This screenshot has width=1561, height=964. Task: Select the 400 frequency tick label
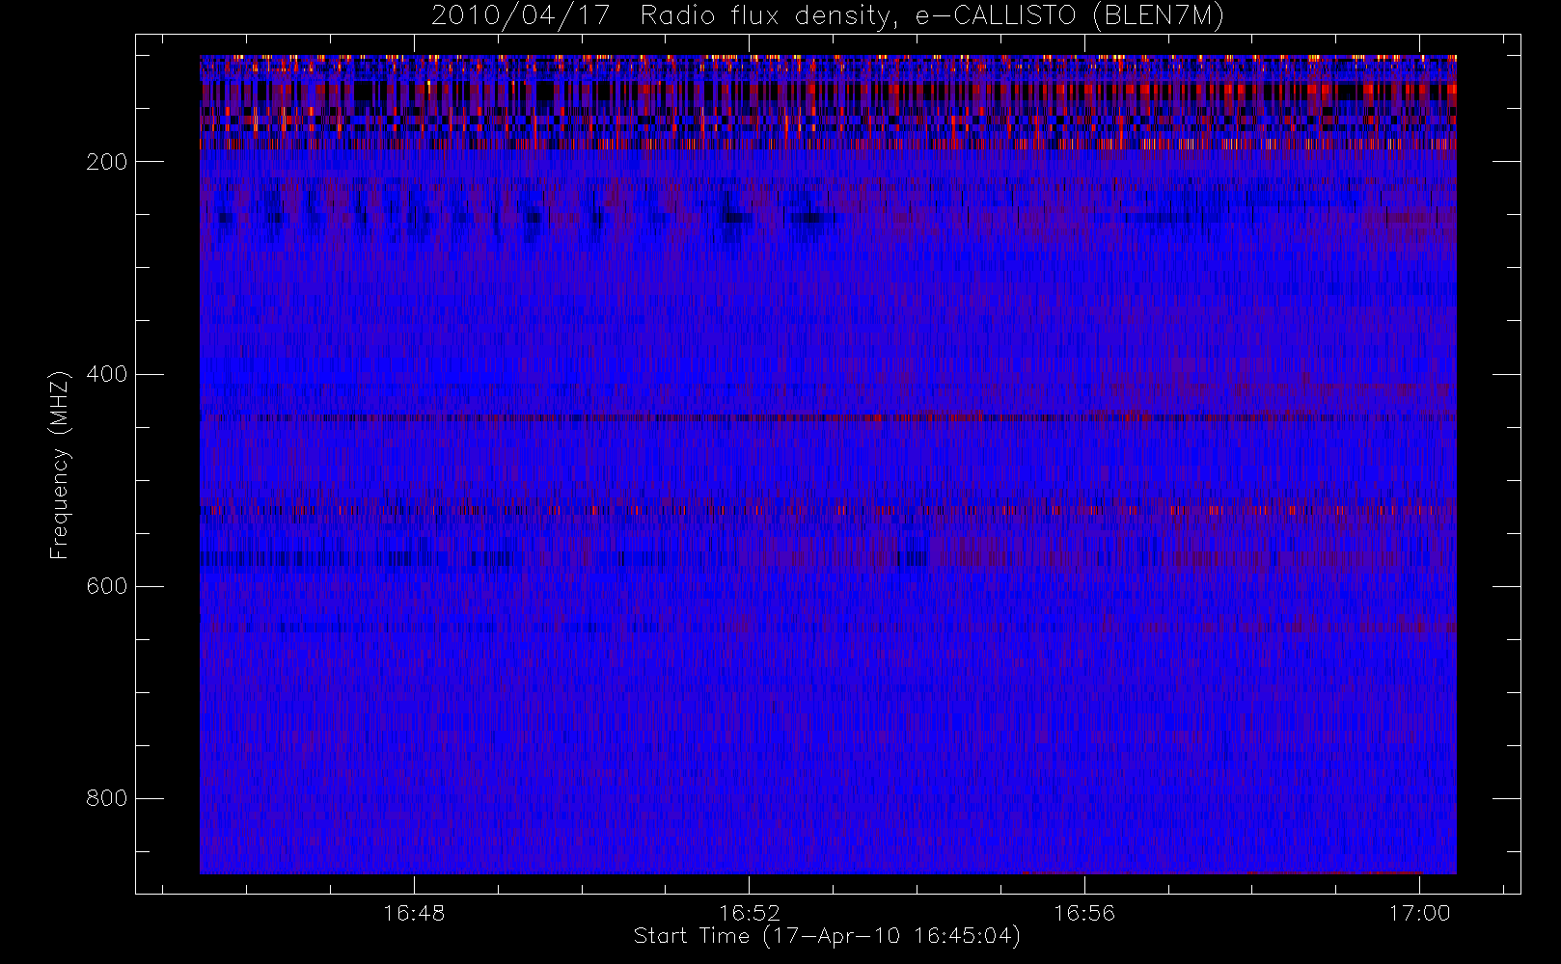coord(107,374)
